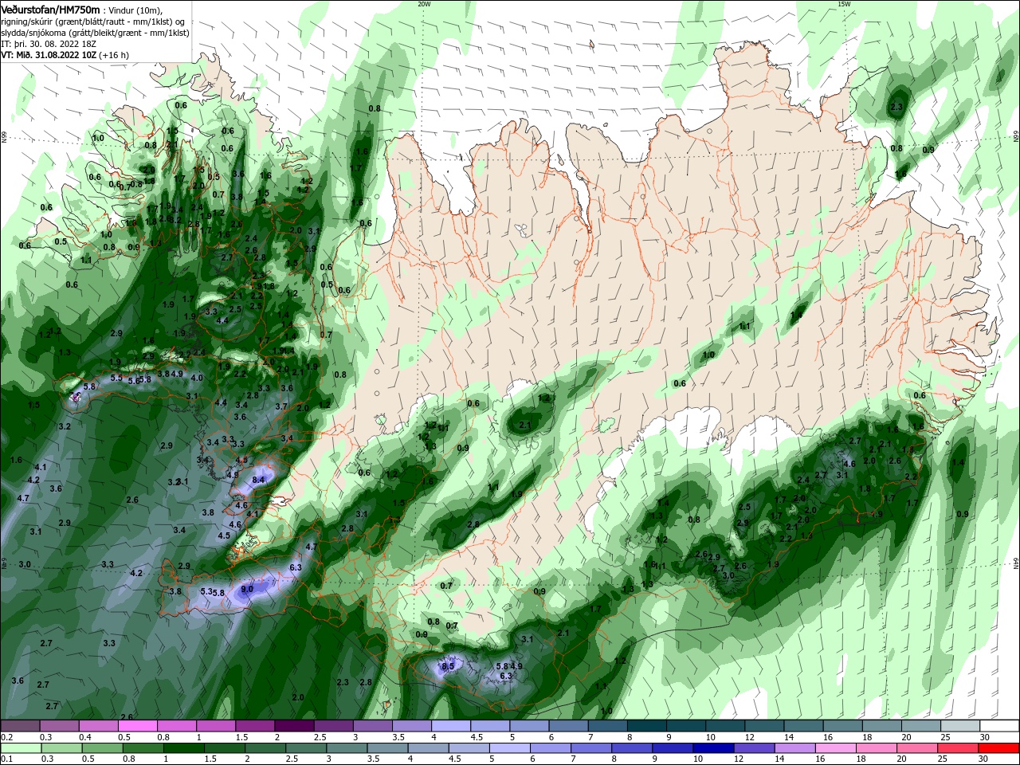Click the deep blue 10 swatch in the lower legend row
The image size is (1020, 765).
713,748
